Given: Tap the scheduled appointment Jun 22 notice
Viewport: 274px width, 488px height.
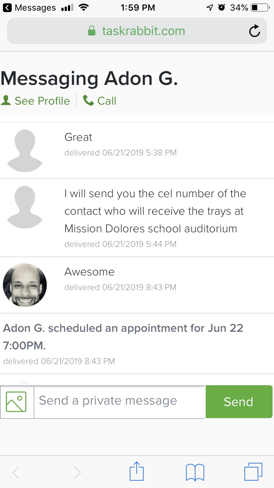Looking at the screenshot, I should point(123,337).
